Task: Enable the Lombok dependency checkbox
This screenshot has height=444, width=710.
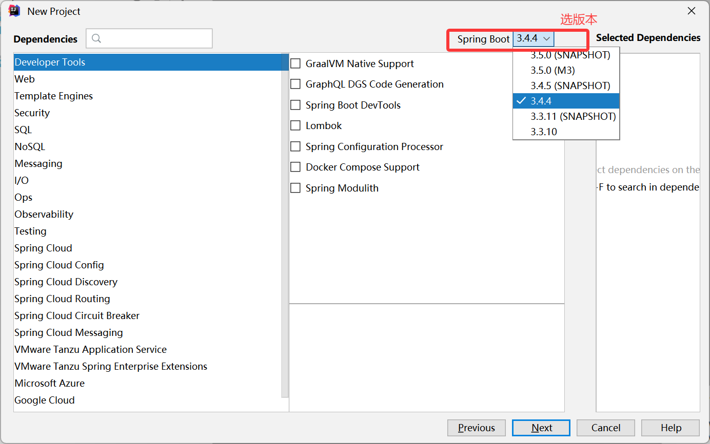Action: [x=295, y=125]
